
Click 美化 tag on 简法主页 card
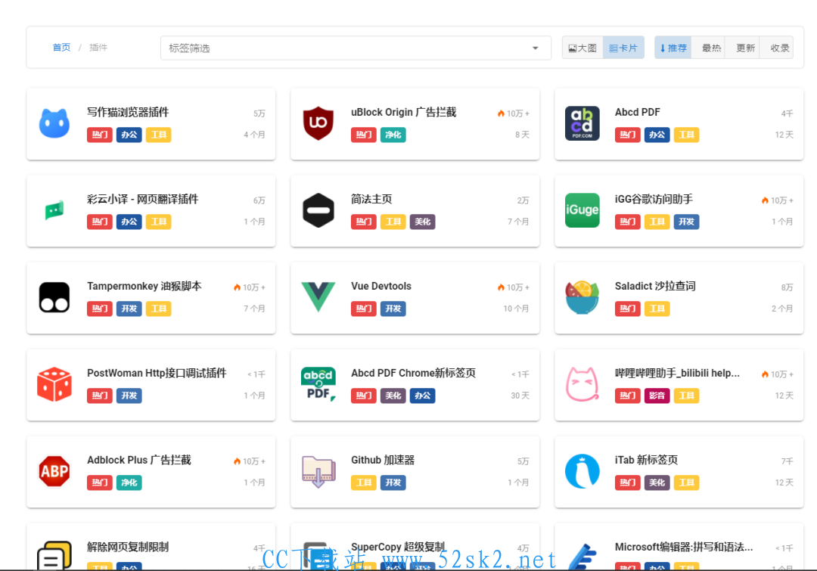tap(423, 222)
